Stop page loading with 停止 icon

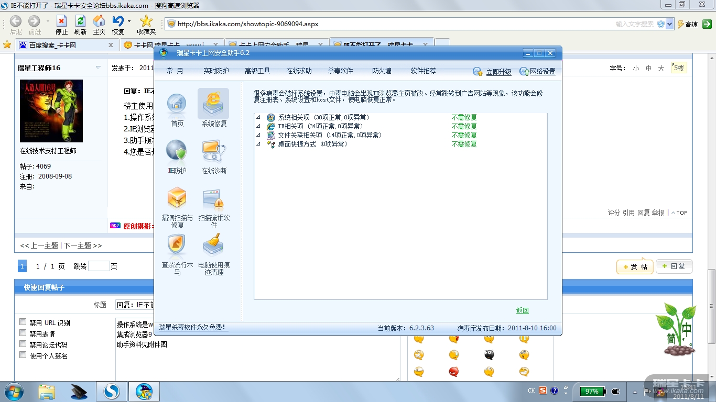click(62, 21)
